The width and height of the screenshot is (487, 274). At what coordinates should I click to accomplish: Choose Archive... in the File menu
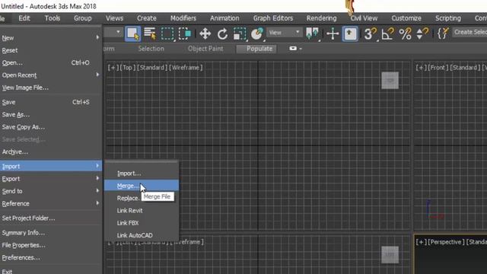[x=51, y=152]
